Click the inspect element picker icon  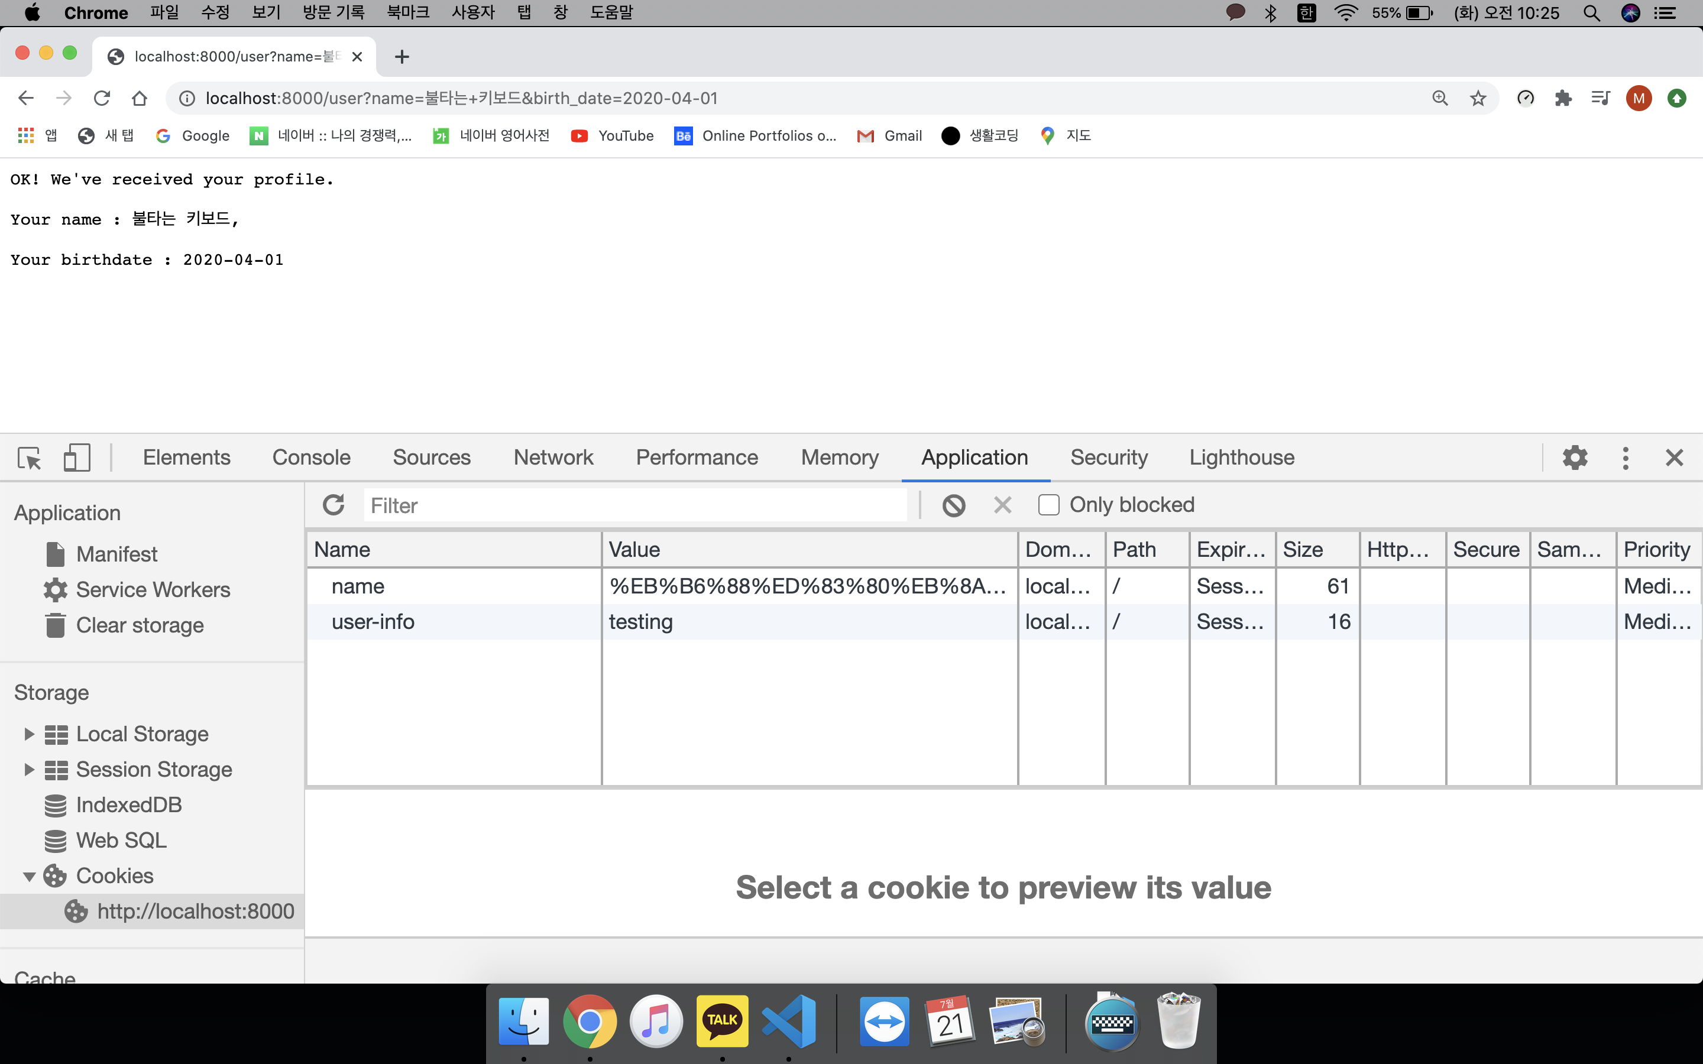tap(30, 458)
